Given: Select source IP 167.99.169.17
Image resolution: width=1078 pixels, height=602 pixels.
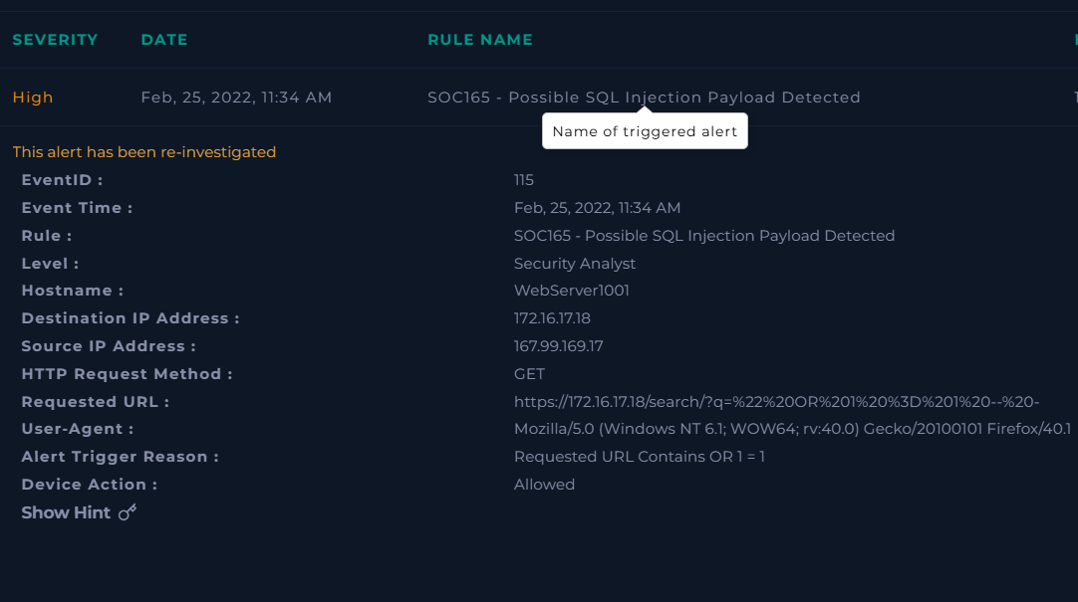Looking at the screenshot, I should pyautogui.click(x=559, y=345).
